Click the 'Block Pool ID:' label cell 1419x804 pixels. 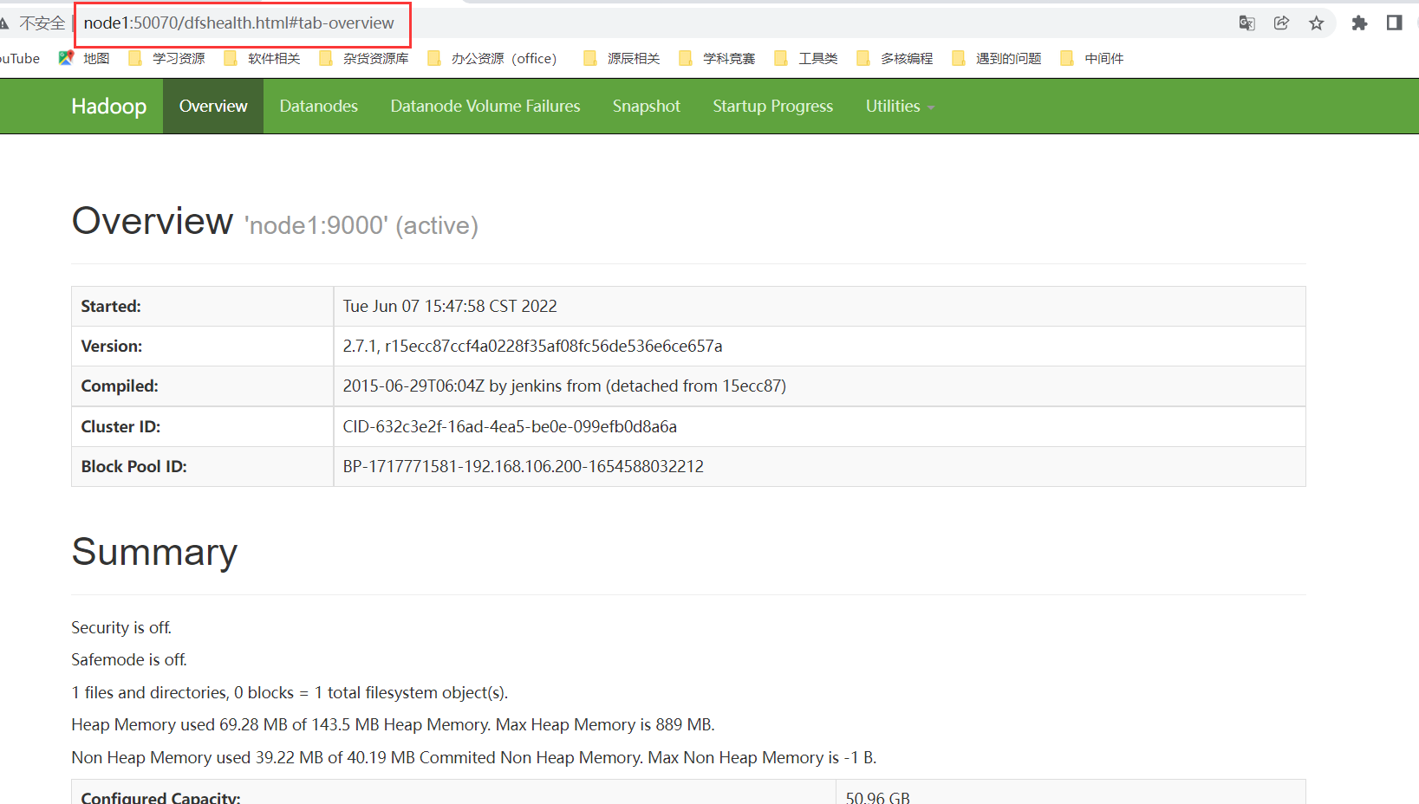(203, 466)
